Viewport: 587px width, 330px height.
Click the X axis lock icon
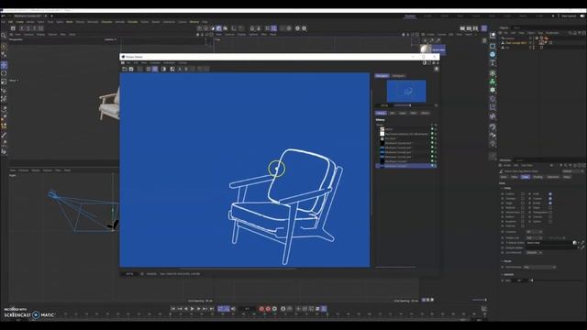22,28
